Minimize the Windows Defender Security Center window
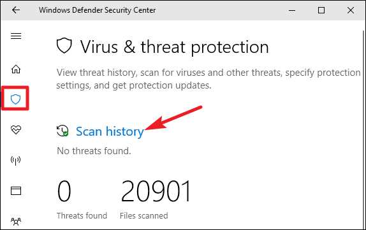Viewport: 366px width, 230px height. click(x=292, y=10)
